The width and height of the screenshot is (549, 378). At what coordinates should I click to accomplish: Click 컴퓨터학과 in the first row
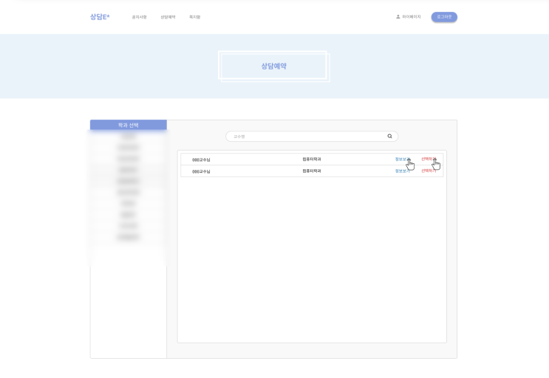312,159
